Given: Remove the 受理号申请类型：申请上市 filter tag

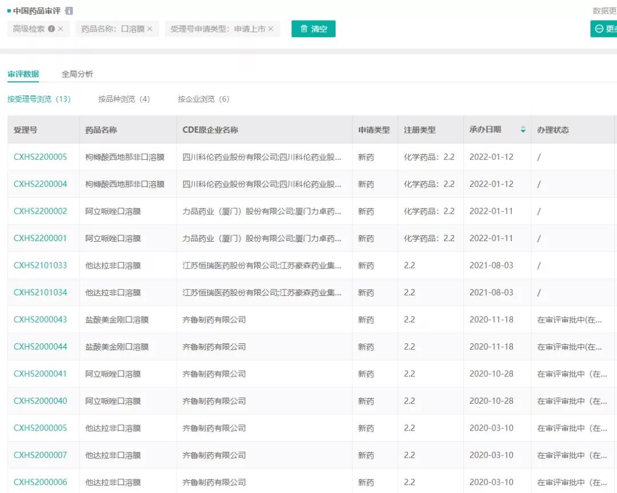Looking at the screenshot, I should (271, 29).
